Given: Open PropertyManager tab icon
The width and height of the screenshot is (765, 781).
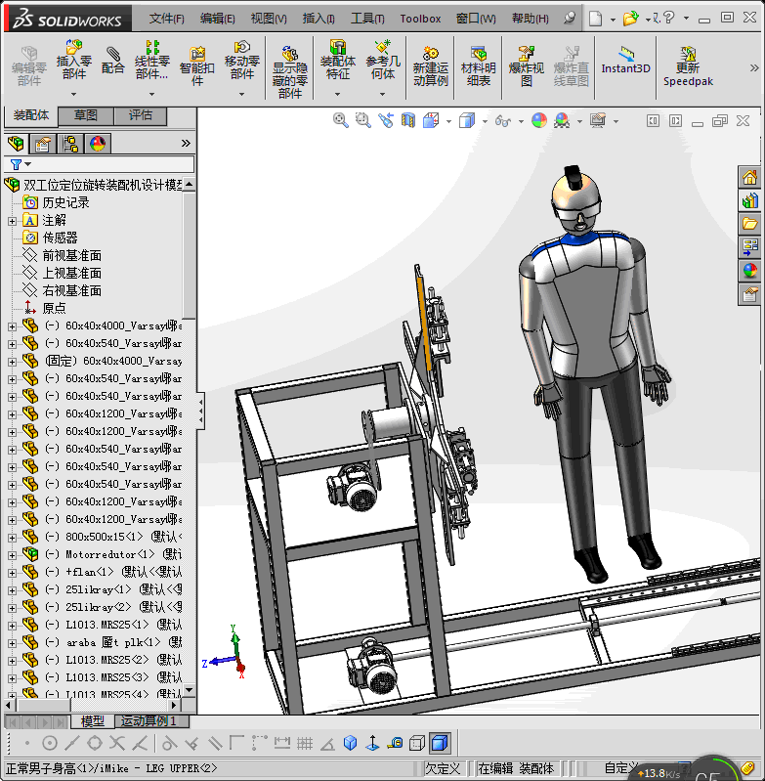Looking at the screenshot, I should coord(43,144).
